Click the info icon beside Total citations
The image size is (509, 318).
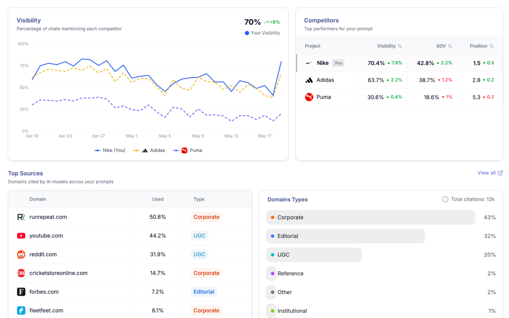445,199
